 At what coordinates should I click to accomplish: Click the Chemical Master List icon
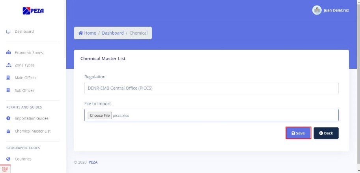coord(8,131)
